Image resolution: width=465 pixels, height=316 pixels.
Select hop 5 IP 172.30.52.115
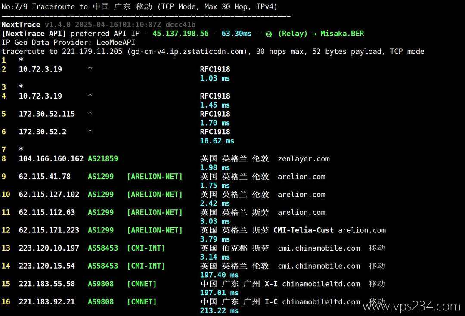click(x=47, y=114)
